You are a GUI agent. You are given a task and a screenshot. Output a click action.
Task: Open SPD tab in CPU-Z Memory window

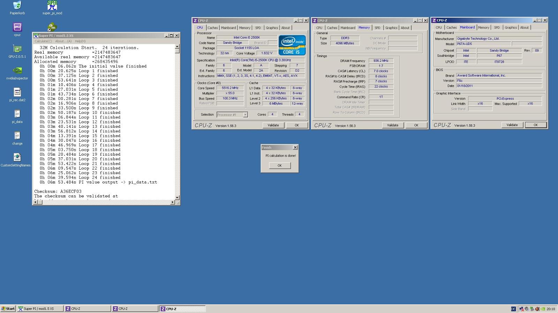tap(377, 28)
